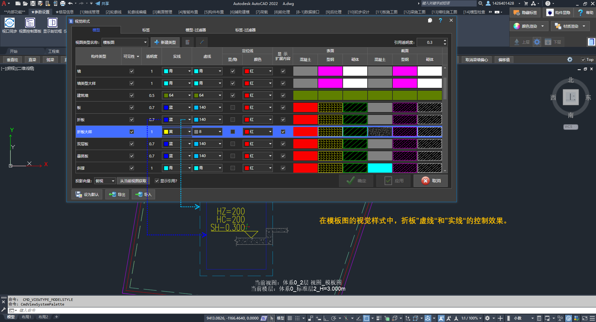Open the 视图控制面板 view control panel icon
The image size is (596, 322).
30,23
